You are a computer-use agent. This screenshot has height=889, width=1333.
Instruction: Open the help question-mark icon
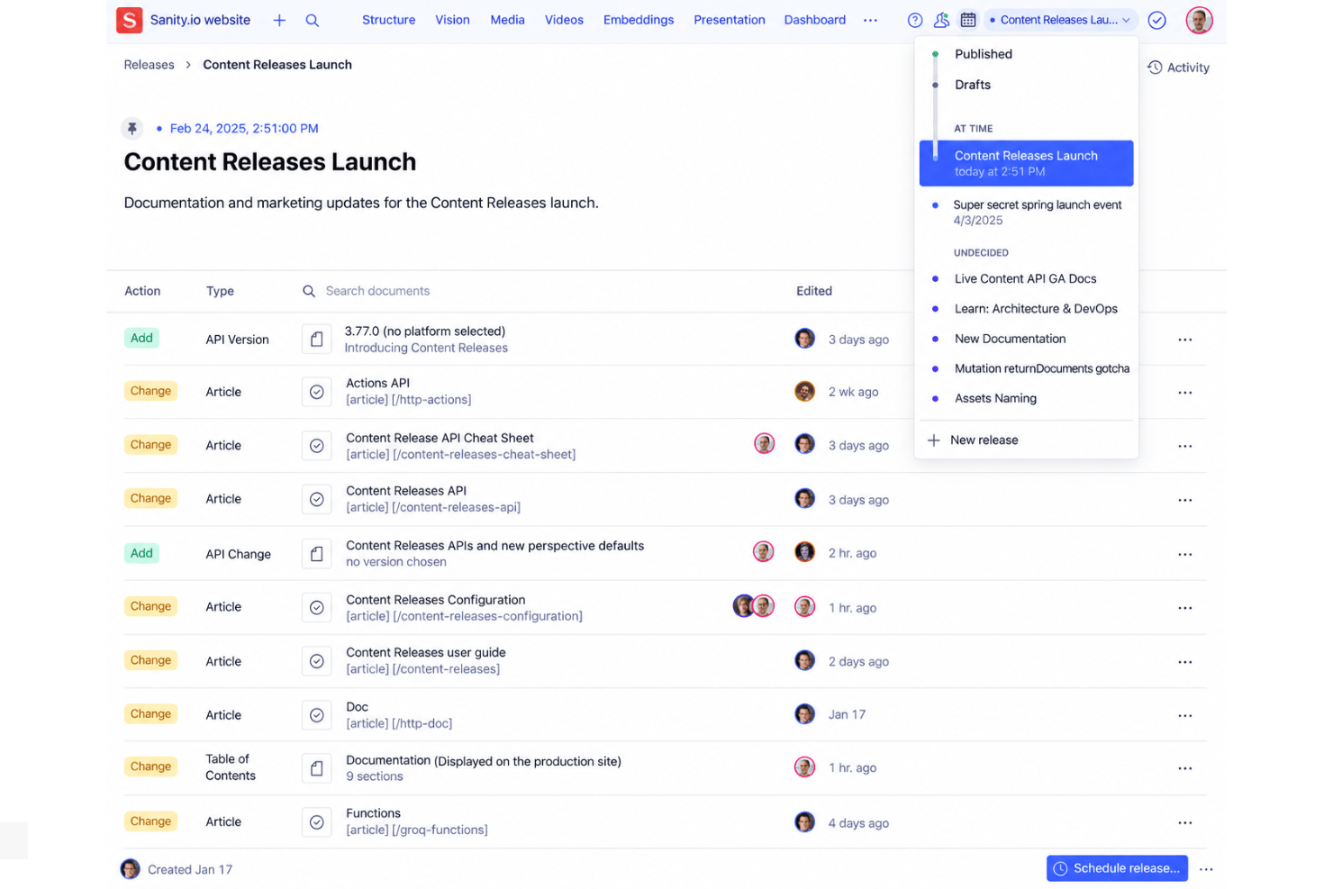[915, 20]
